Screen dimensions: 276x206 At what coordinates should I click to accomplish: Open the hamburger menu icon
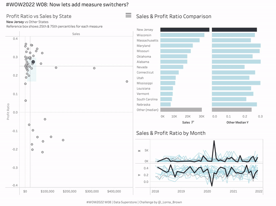click(128, 15)
